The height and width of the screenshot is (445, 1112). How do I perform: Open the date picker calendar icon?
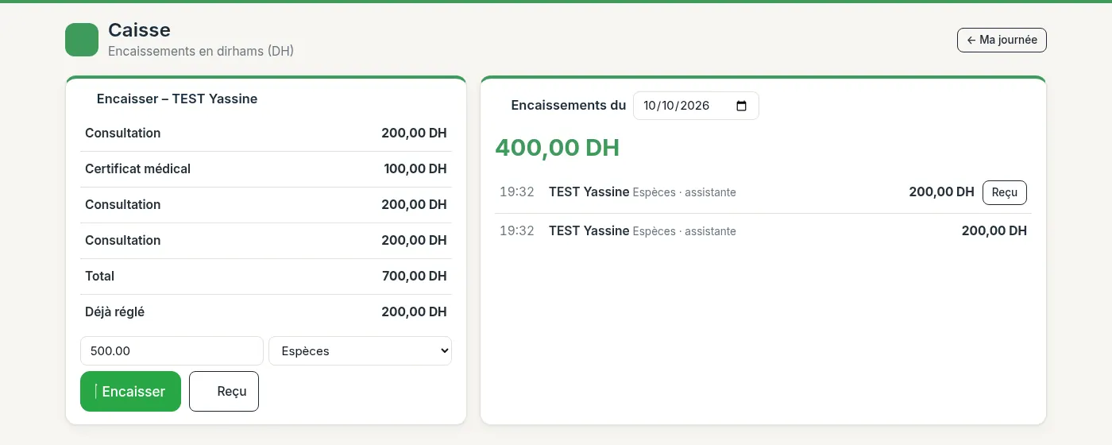tap(742, 106)
